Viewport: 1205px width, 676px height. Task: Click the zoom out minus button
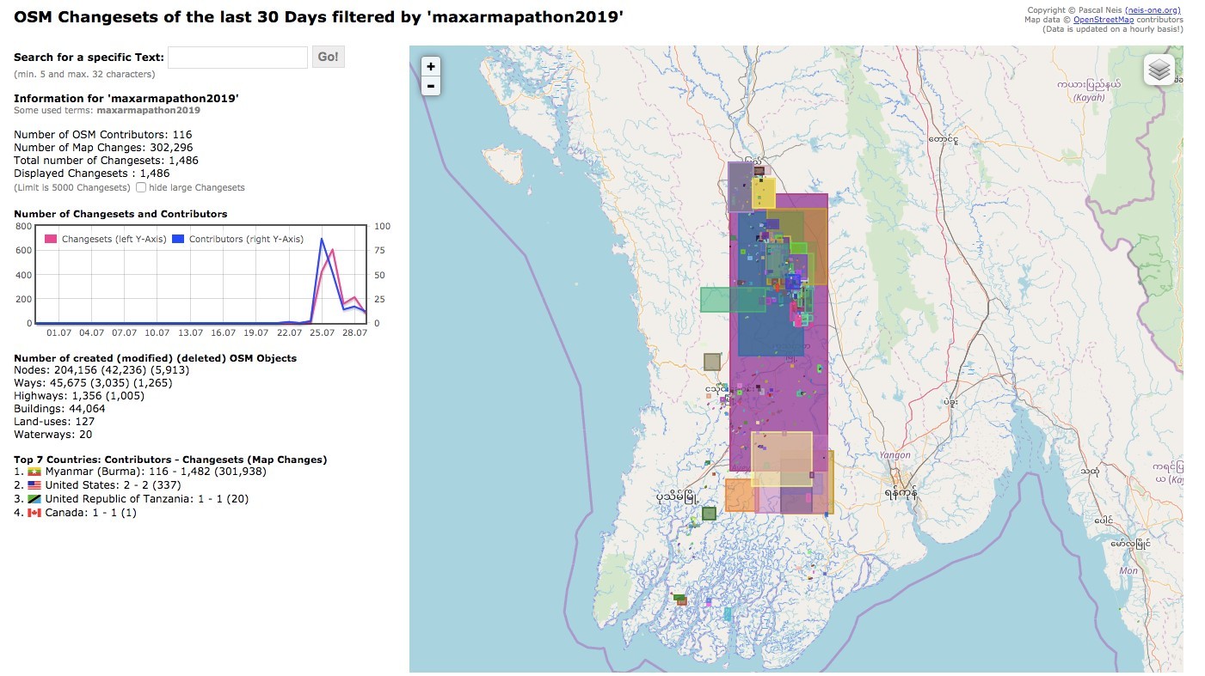pyautogui.click(x=430, y=86)
